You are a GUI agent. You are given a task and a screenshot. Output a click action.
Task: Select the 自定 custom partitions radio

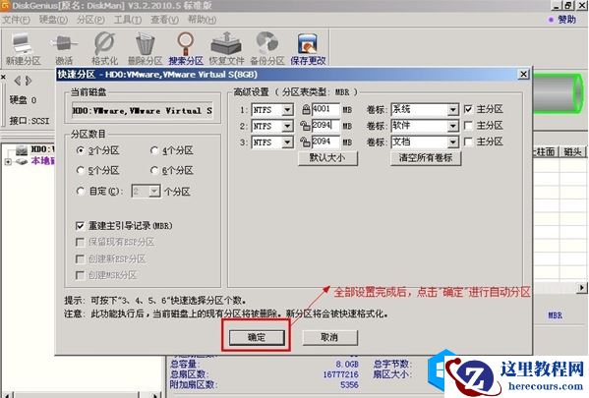tap(80, 192)
